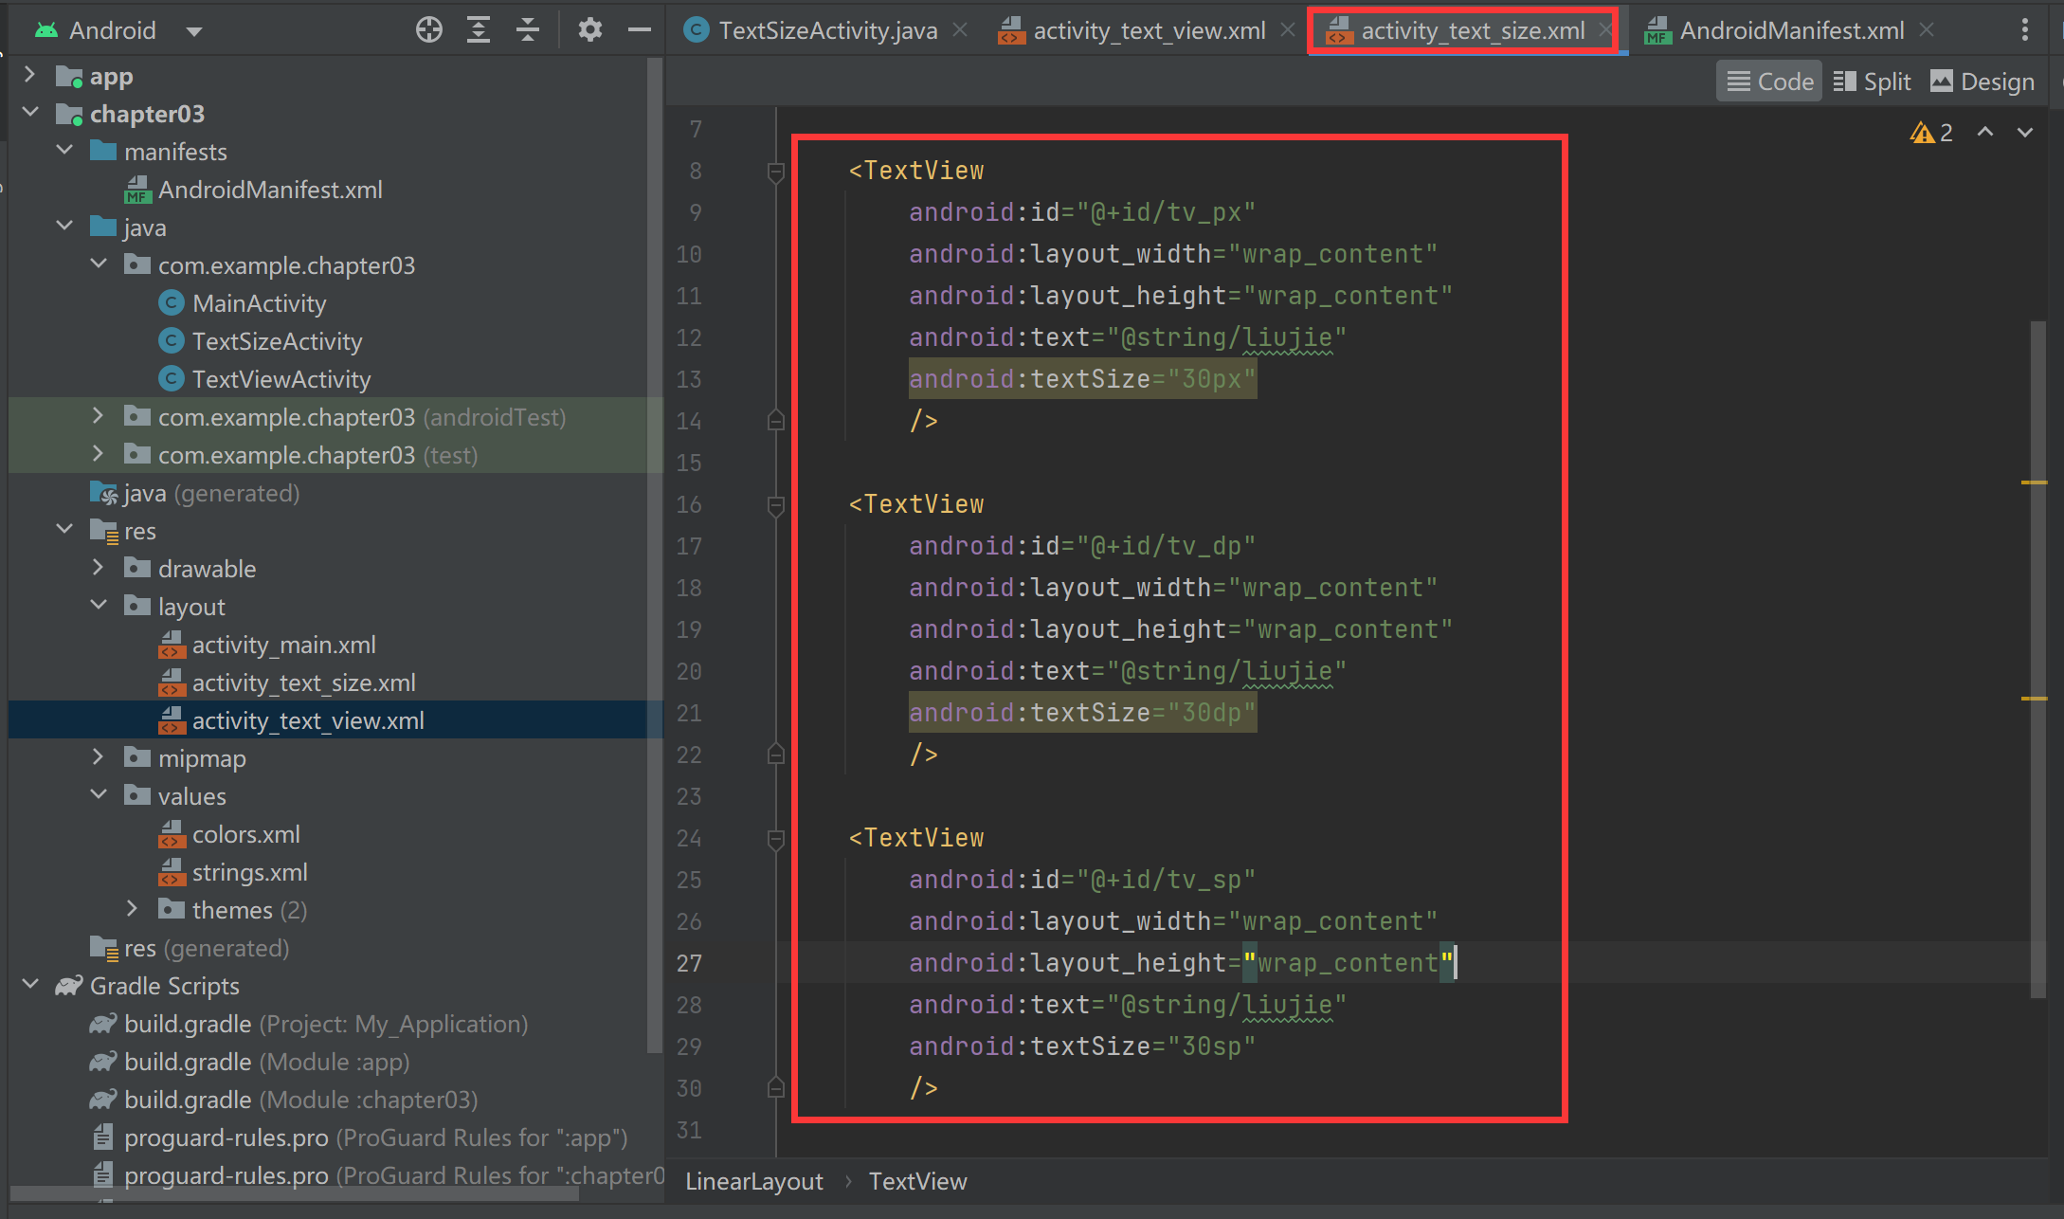Expand the mipmap folder
The image size is (2064, 1219).
[99, 757]
